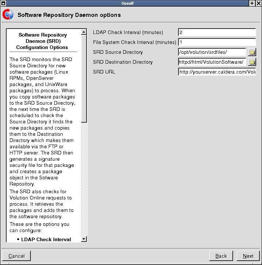Click into the SRD Source Directory path field
The width and height of the screenshot is (262, 265).
[x=212, y=52]
